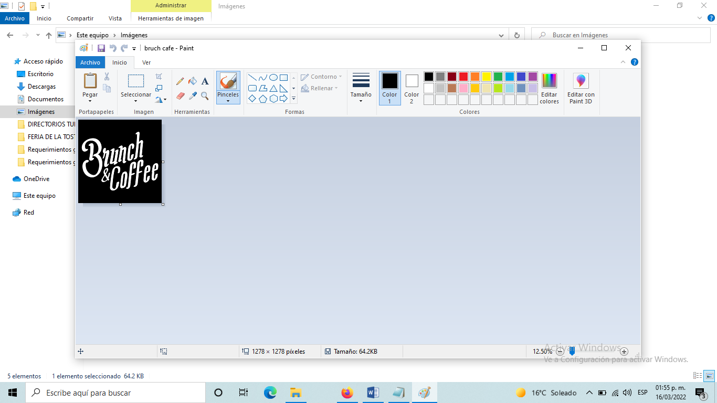Open Firefox from the taskbar
The image size is (717, 403).
click(x=347, y=393)
